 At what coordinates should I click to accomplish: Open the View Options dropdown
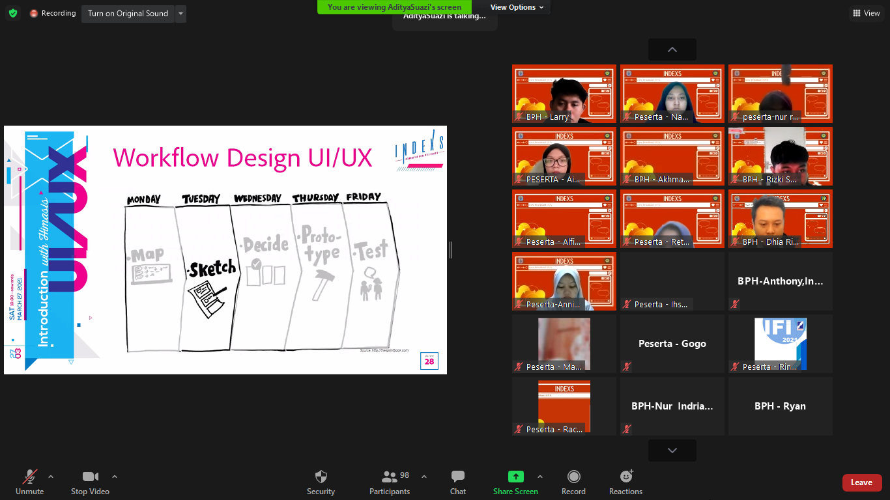[517, 7]
